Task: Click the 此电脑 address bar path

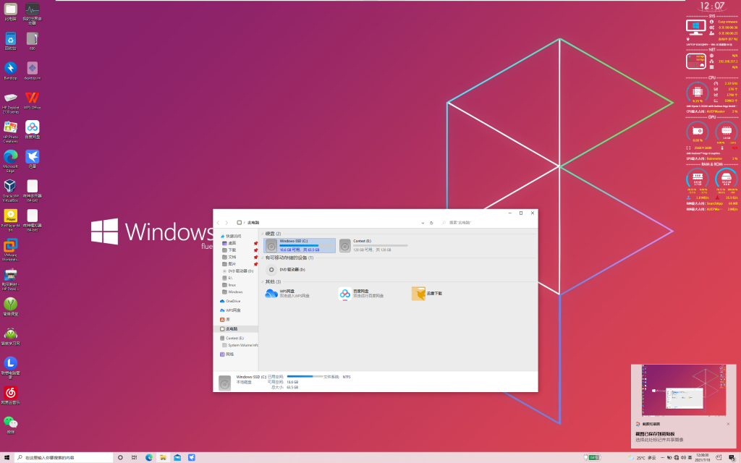Action: (253, 223)
